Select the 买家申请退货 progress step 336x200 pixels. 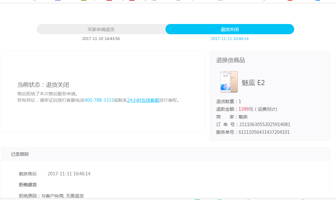101,29
